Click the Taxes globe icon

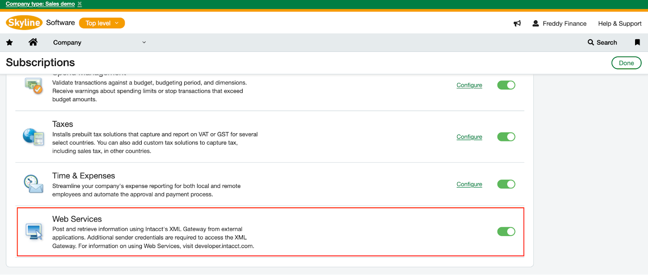pyautogui.click(x=33, y=137)
